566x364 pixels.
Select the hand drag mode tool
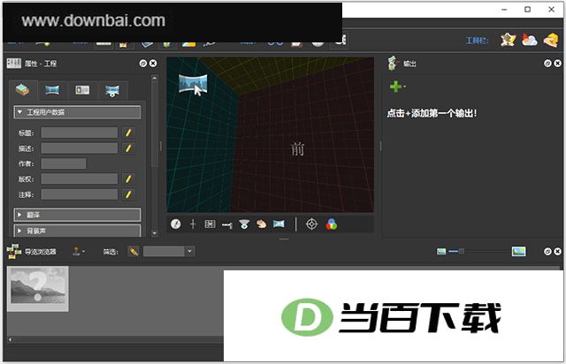[262, 224]
